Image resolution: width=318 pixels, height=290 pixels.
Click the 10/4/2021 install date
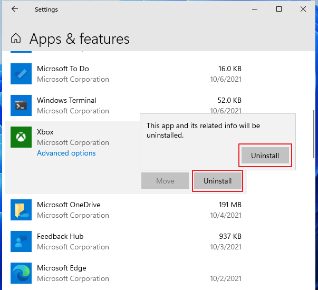pyautogui.click(x=226, y=215)
